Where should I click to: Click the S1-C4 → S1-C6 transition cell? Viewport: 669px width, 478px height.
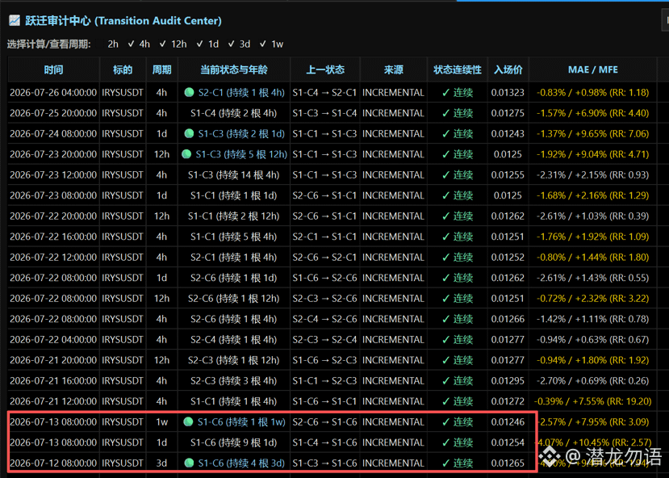pos(324,442)
